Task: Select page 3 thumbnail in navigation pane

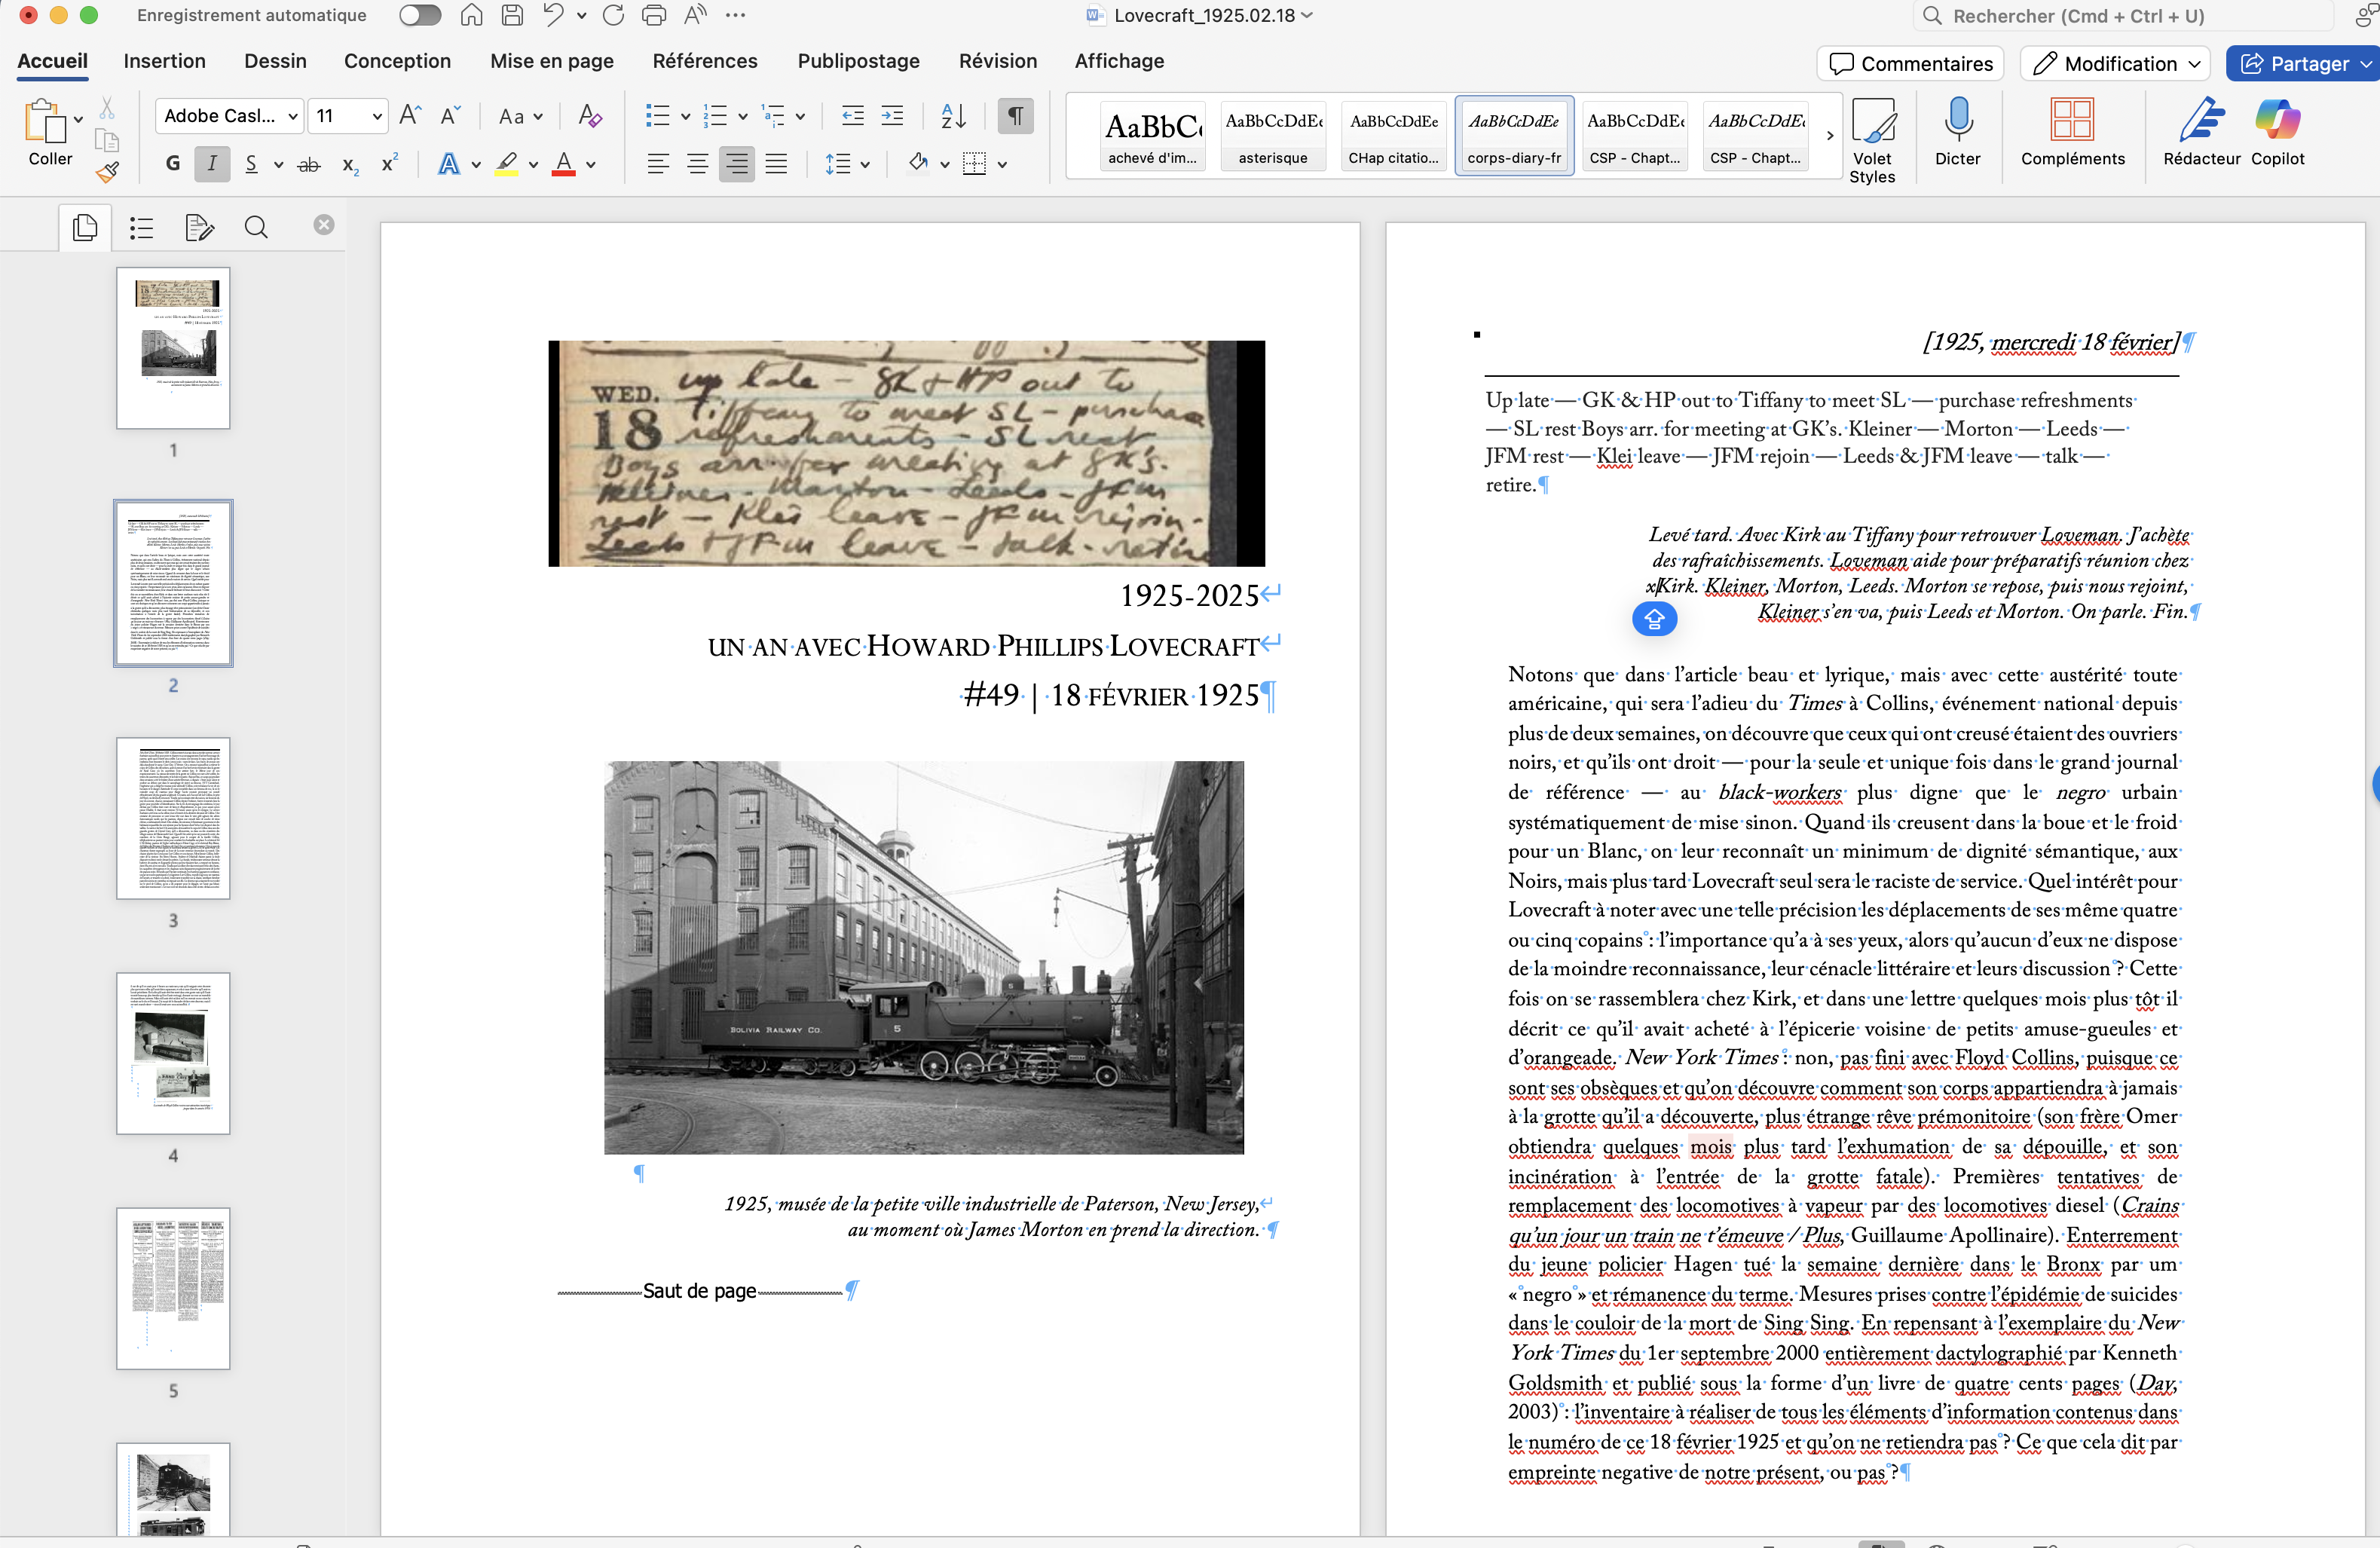Action: tap(173, 818)
